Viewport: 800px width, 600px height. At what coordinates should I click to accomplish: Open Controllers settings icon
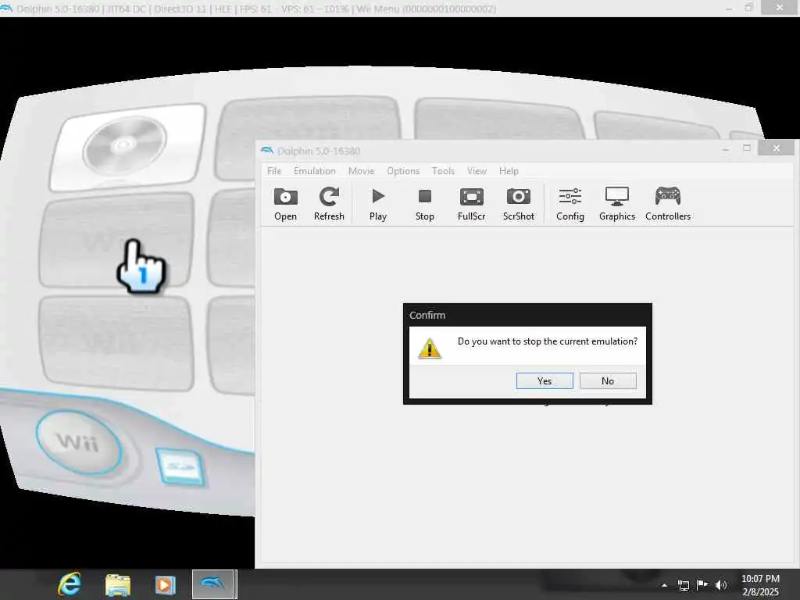[668, 204]
